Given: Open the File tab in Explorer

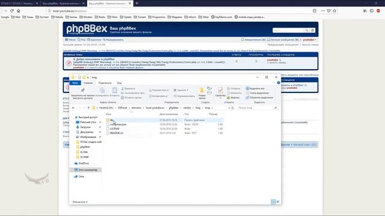Looking at the screenshot, I should pos(75,83).
